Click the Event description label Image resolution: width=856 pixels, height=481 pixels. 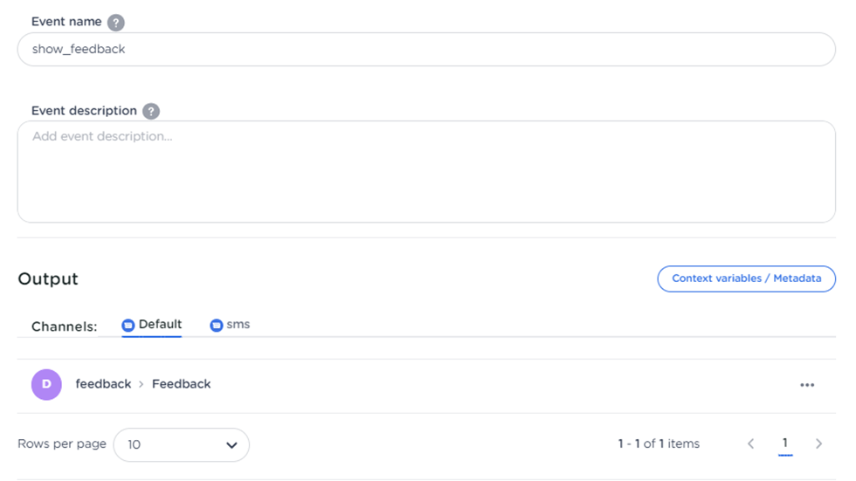84,111
